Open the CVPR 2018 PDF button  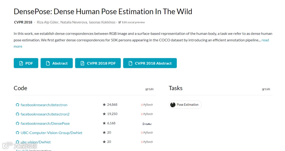(x=98, y=63)
